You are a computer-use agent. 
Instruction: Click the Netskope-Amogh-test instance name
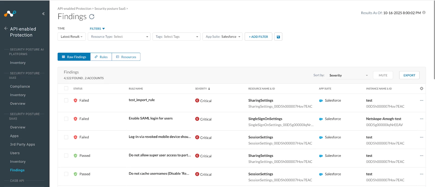(384, 119)
